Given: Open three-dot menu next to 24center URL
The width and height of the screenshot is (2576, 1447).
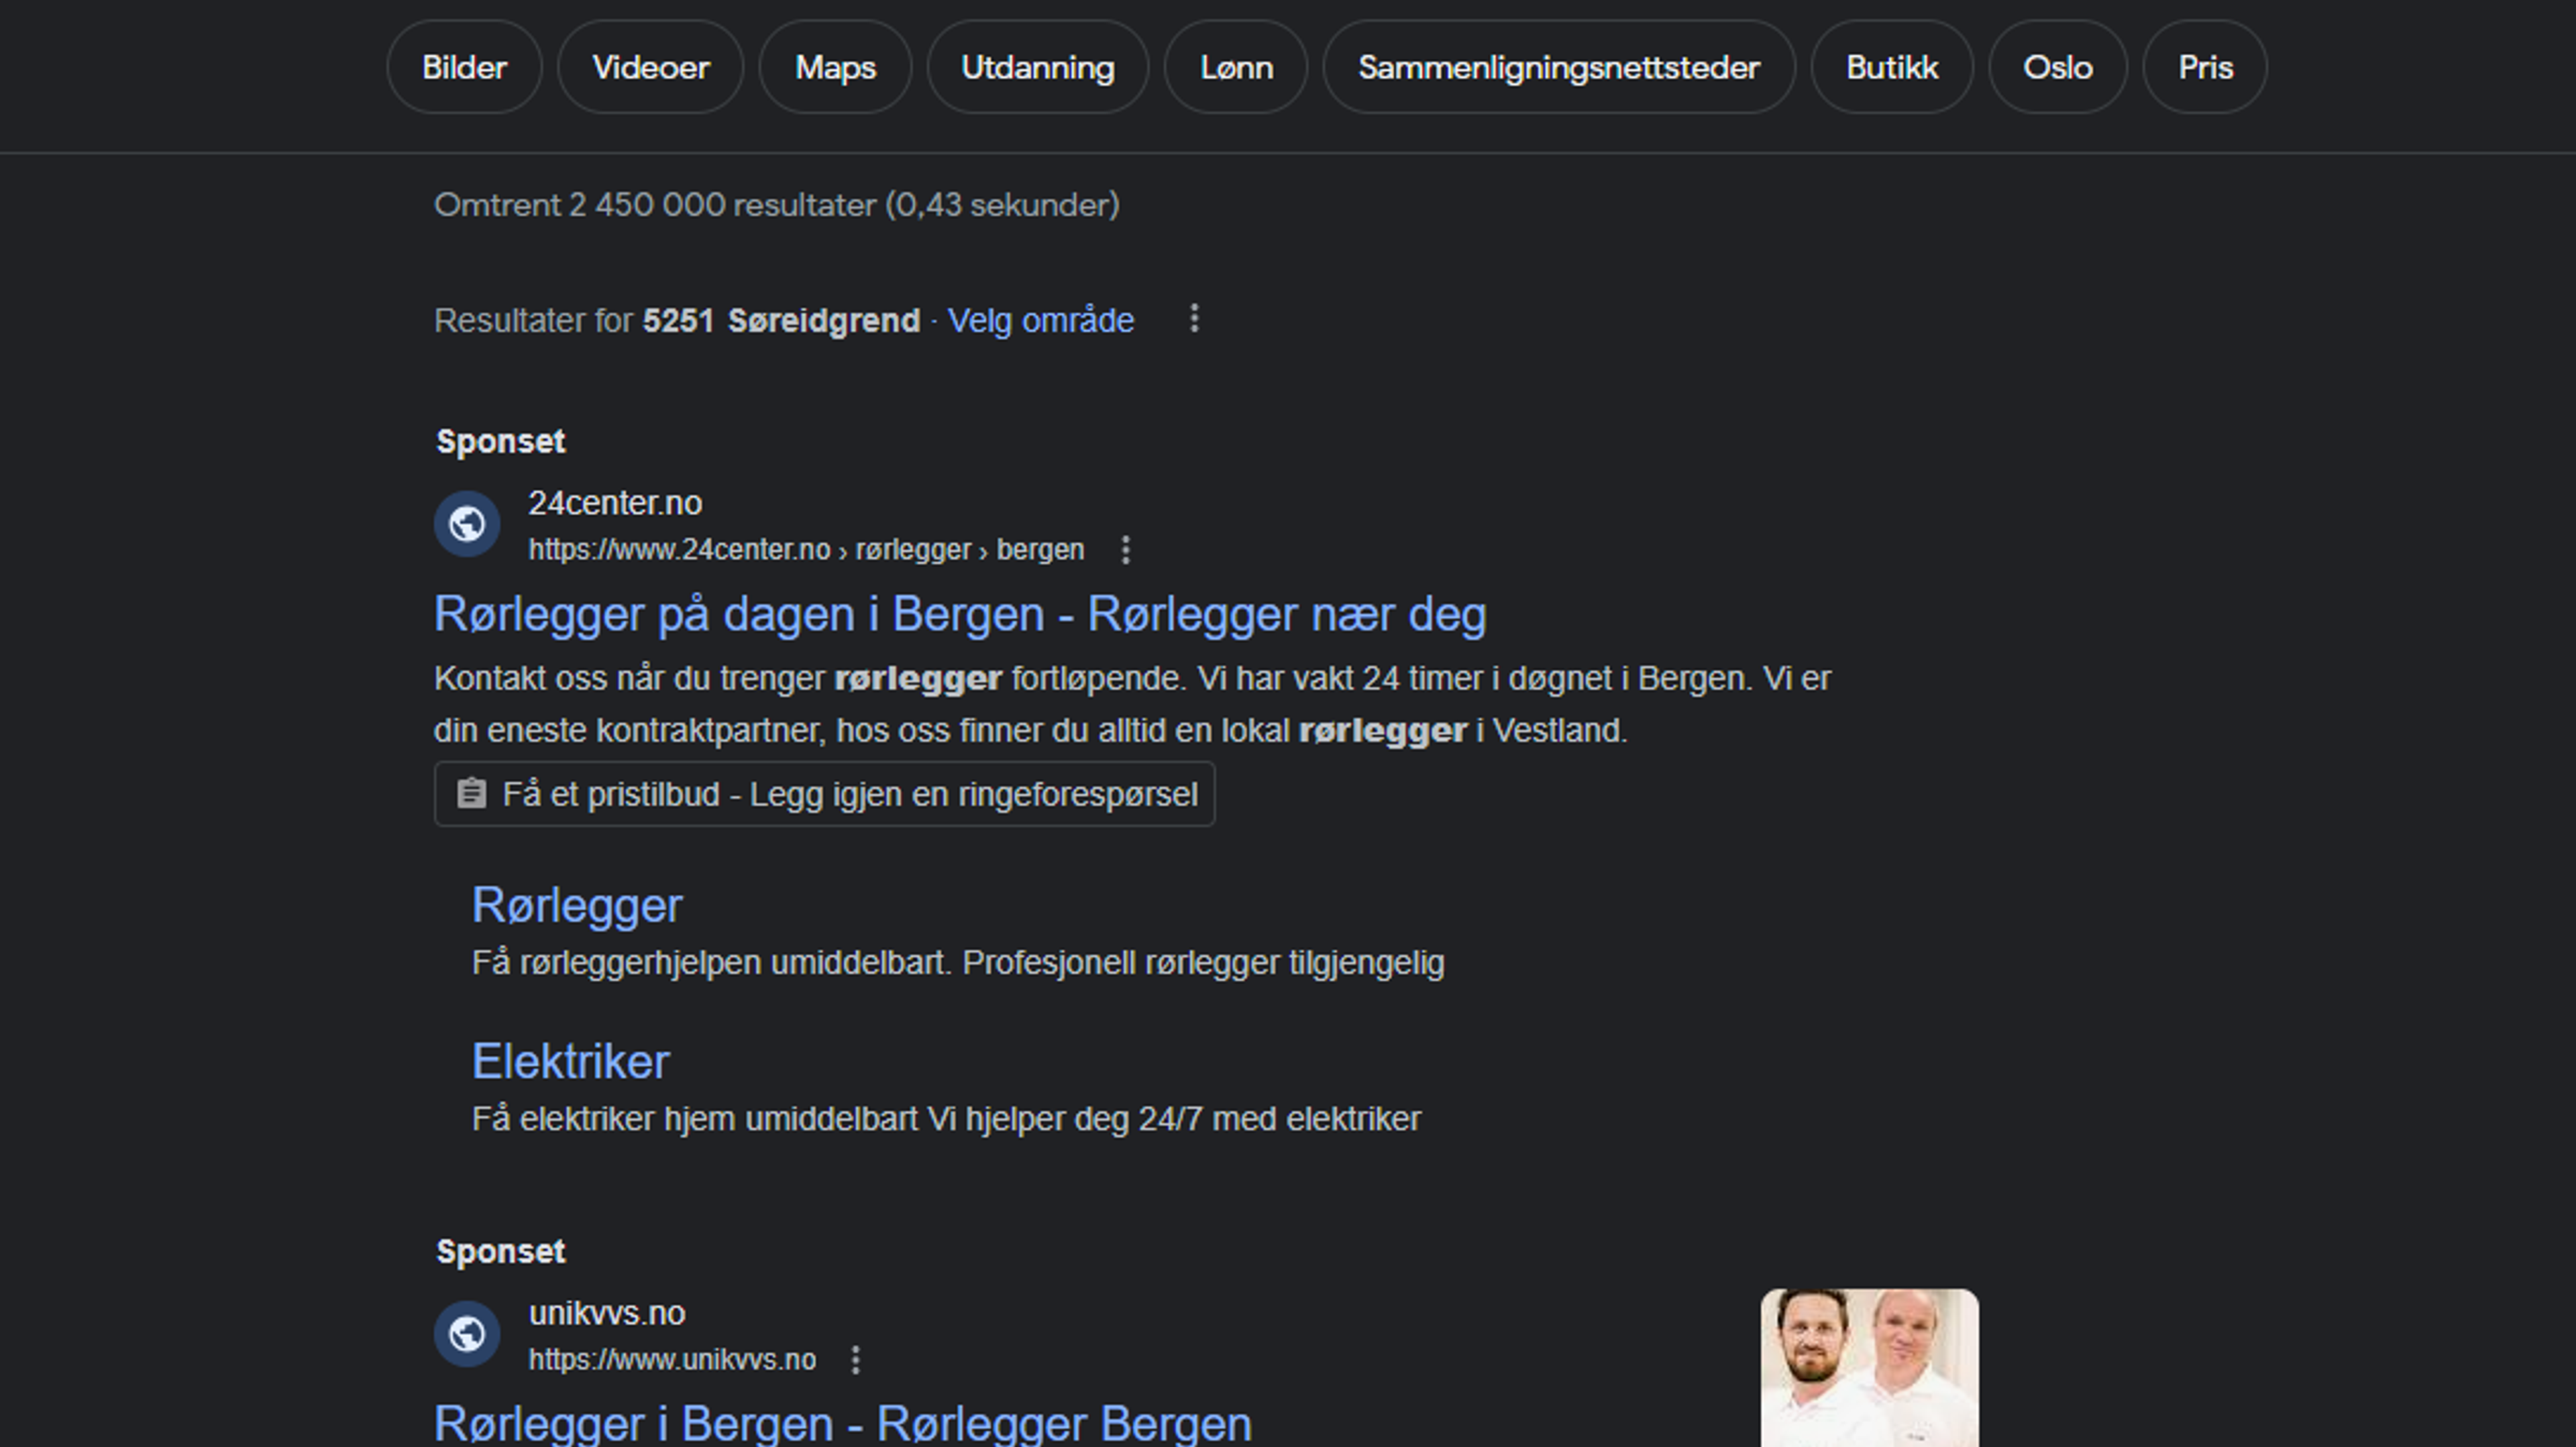Looking at the screenshot, I should pos(1126,550).
